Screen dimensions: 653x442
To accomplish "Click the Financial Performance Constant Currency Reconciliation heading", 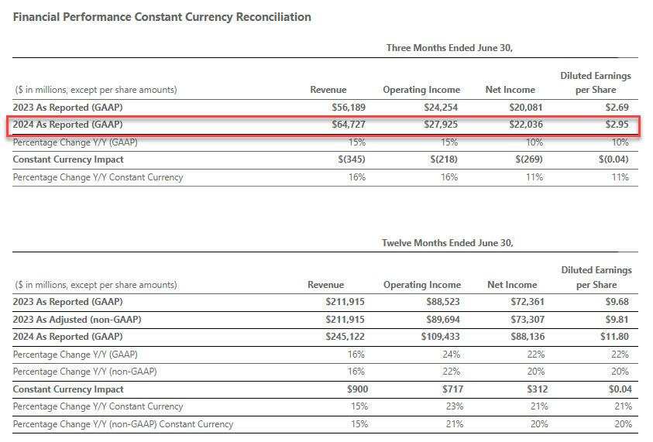I will [162, 16].
